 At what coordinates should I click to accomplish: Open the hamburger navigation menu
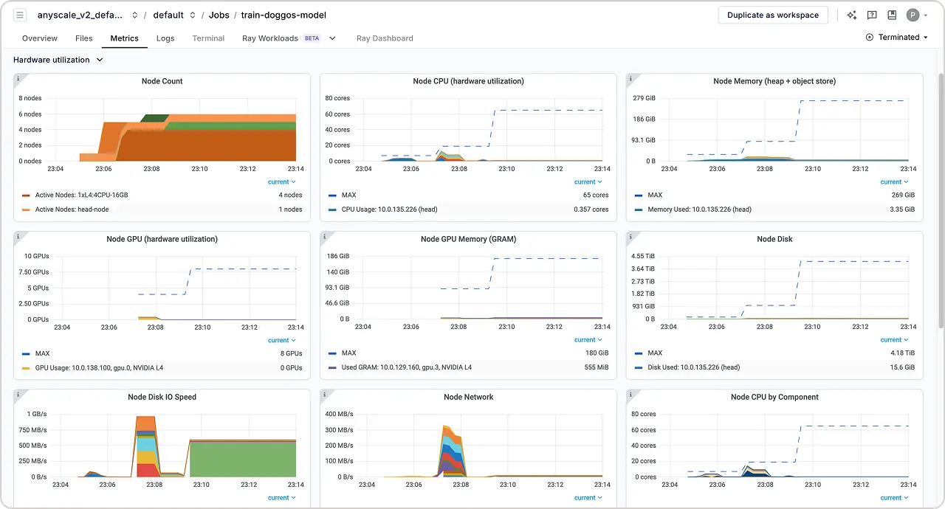coord(19,15)
